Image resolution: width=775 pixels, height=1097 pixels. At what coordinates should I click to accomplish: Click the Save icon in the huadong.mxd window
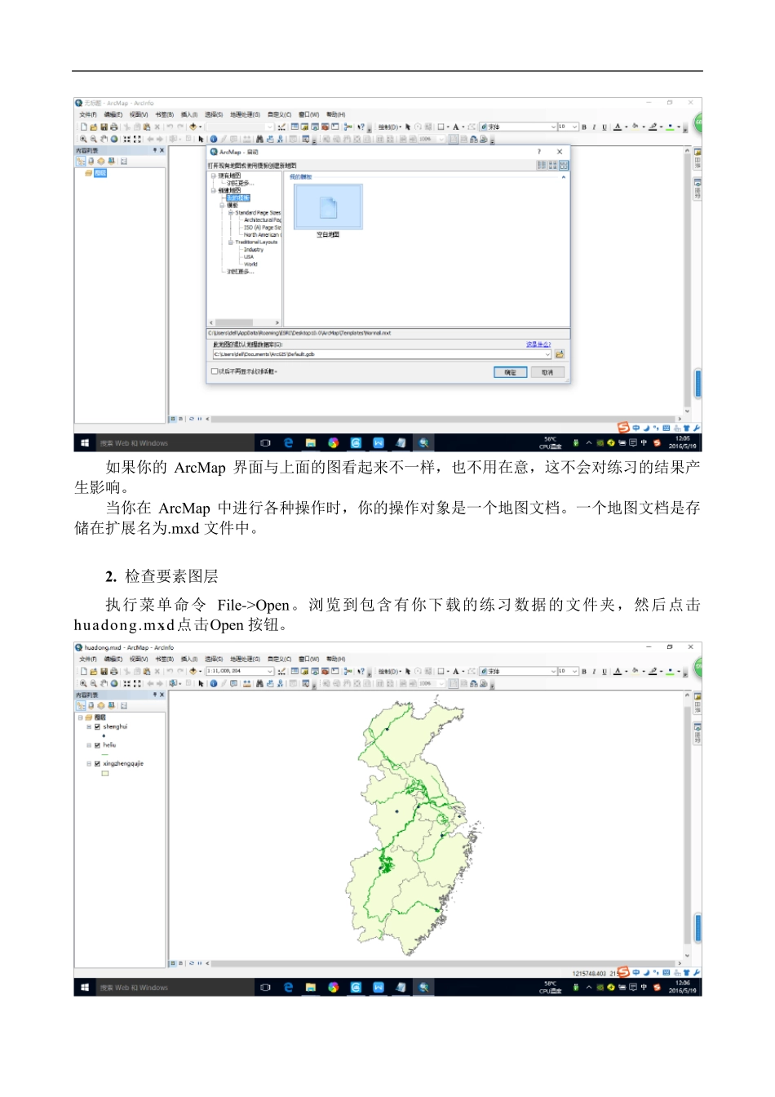104,671
